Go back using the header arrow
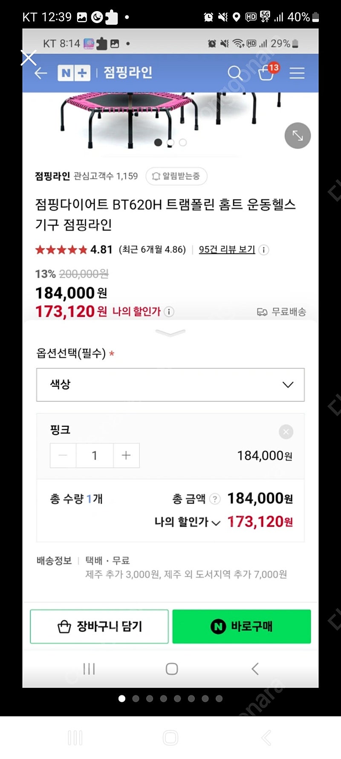 [41, 73]
